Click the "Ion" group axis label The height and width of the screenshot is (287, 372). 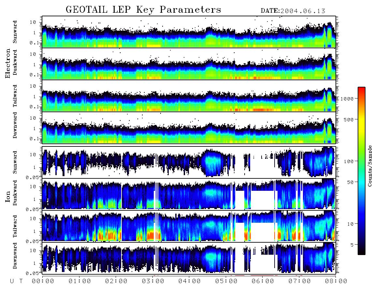click(x=7, y=196)
